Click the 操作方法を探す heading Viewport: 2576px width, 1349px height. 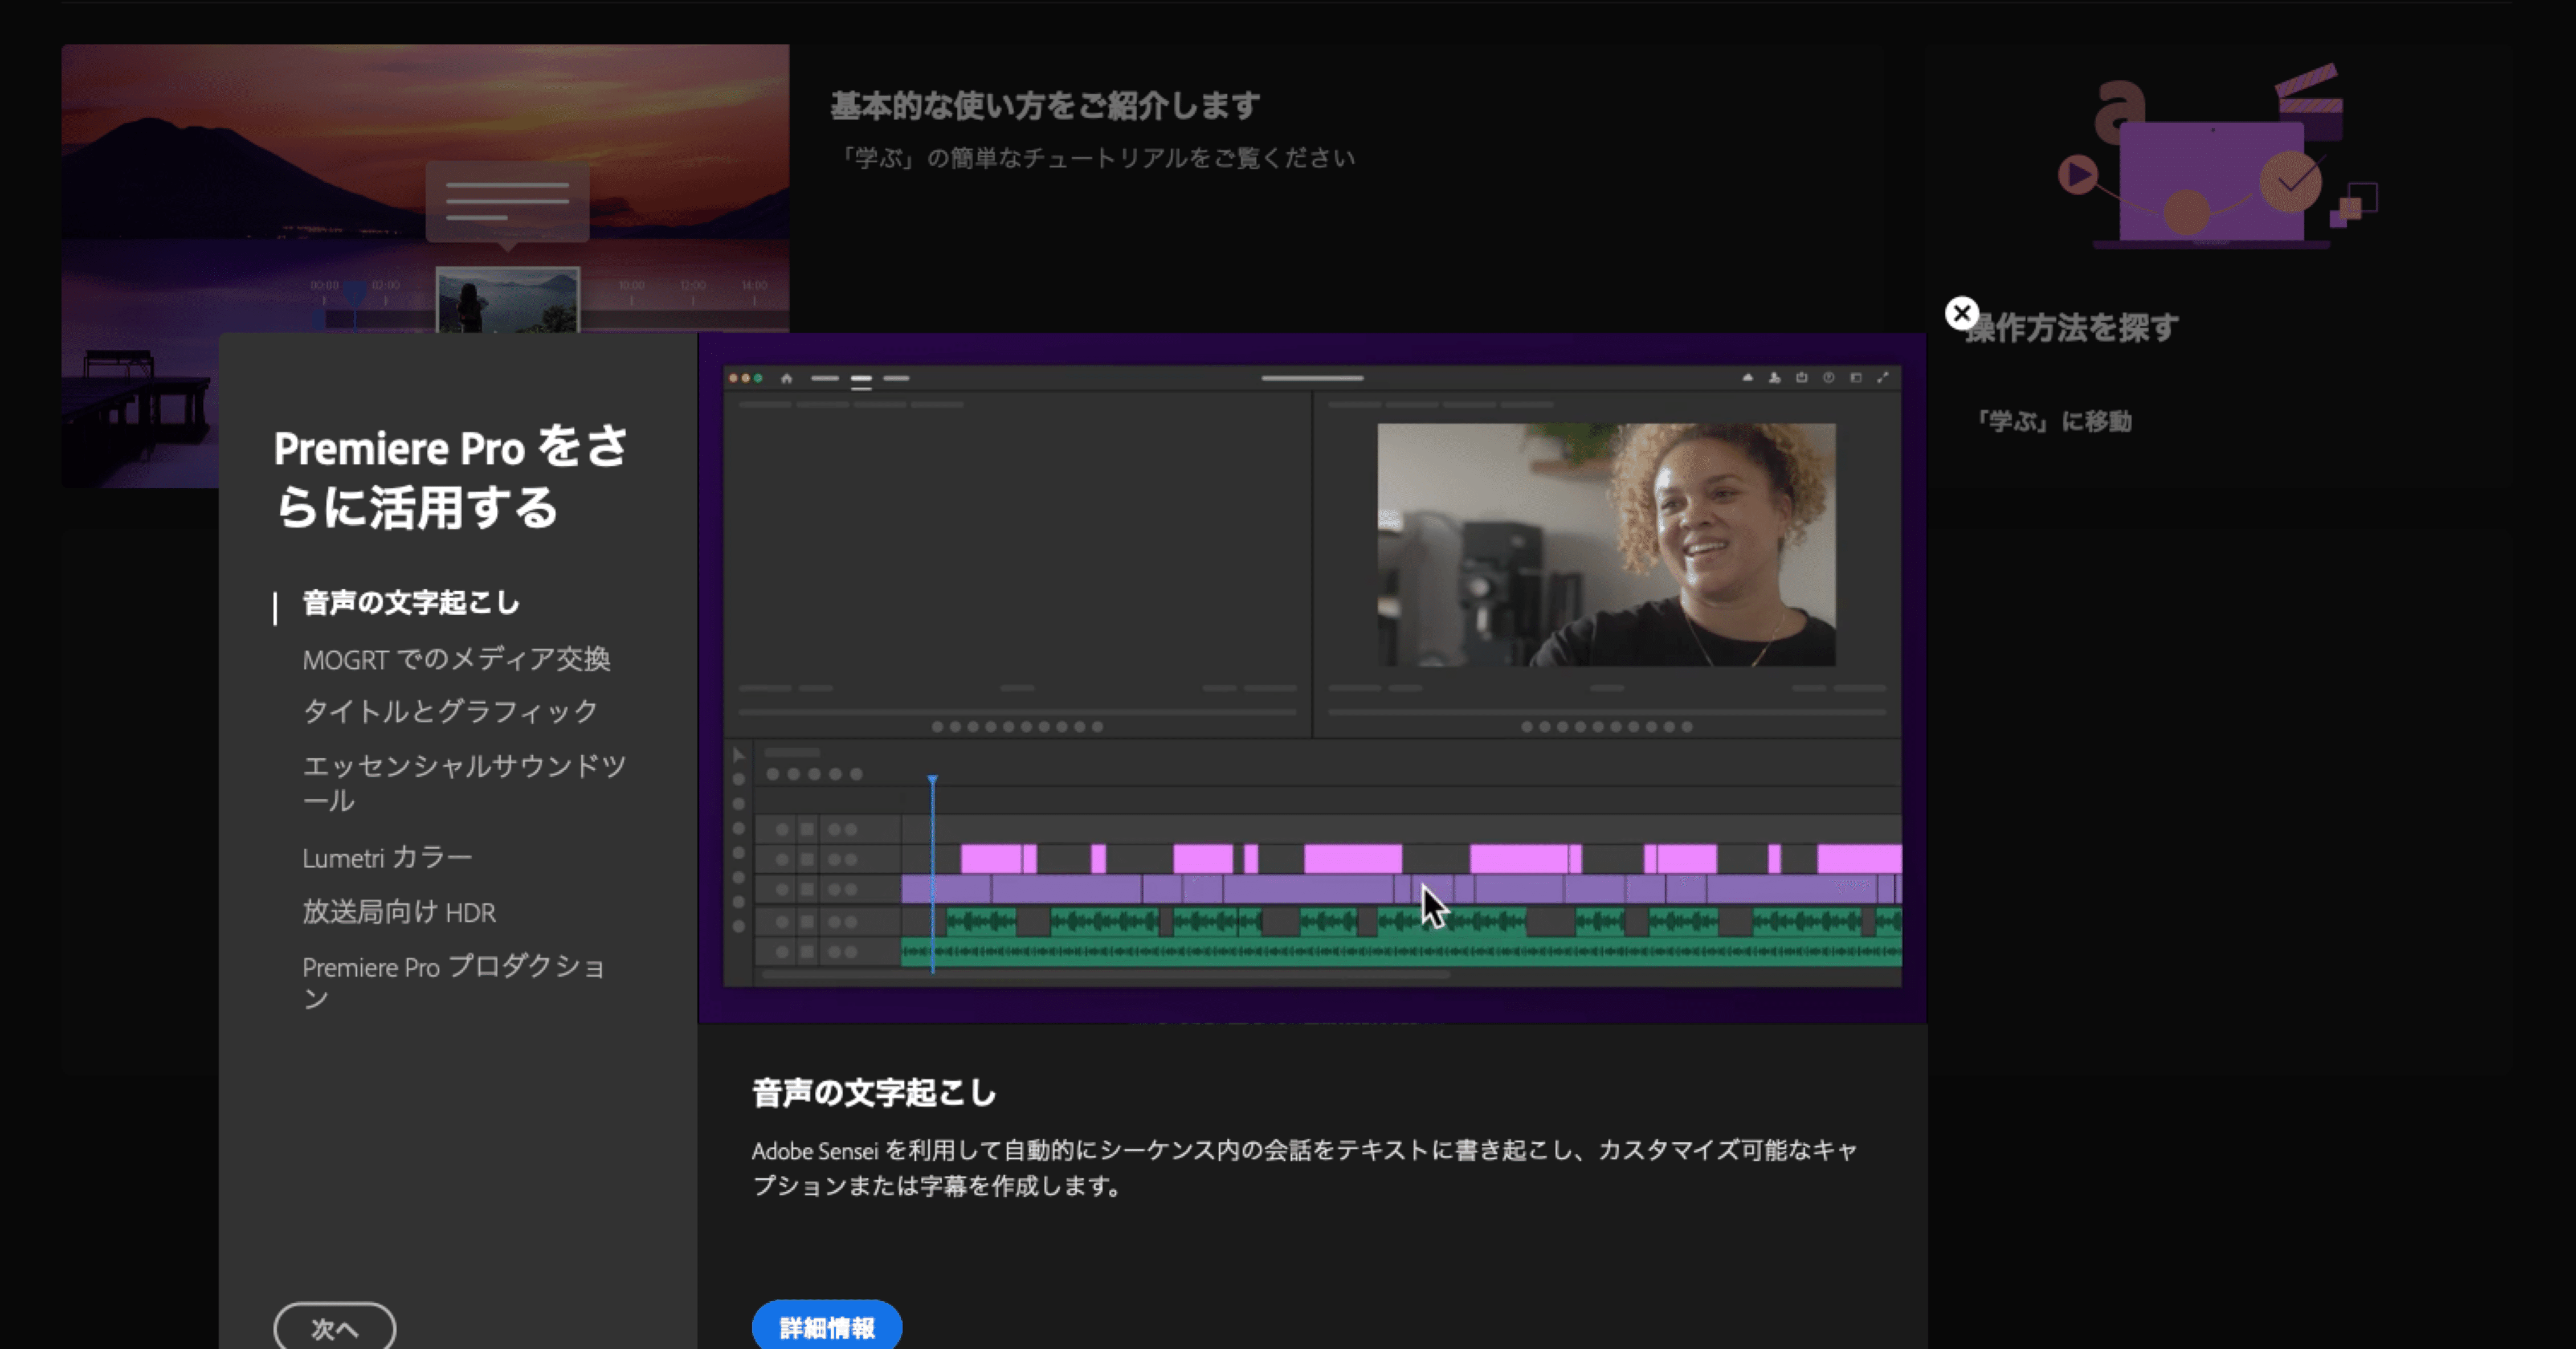pyautogui.click(x=2072, y=327)
